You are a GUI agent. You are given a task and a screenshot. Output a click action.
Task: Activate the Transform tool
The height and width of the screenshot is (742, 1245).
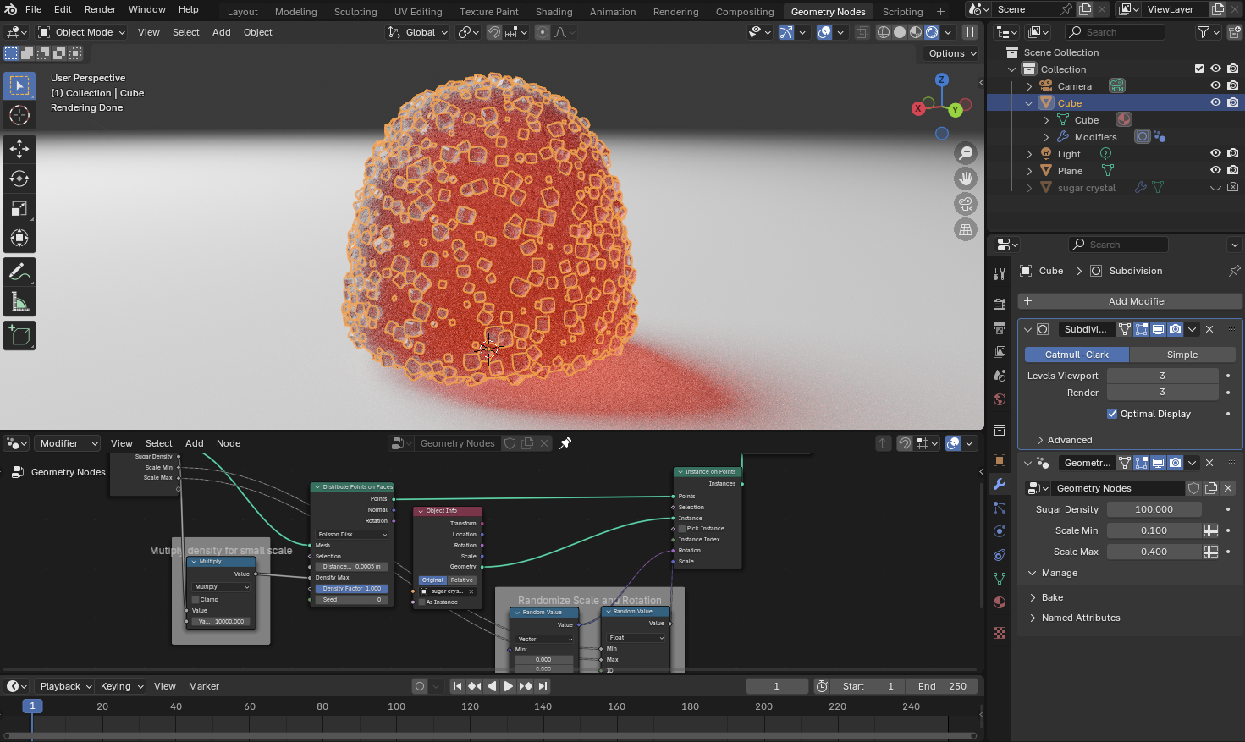click(x=19, y=238)
